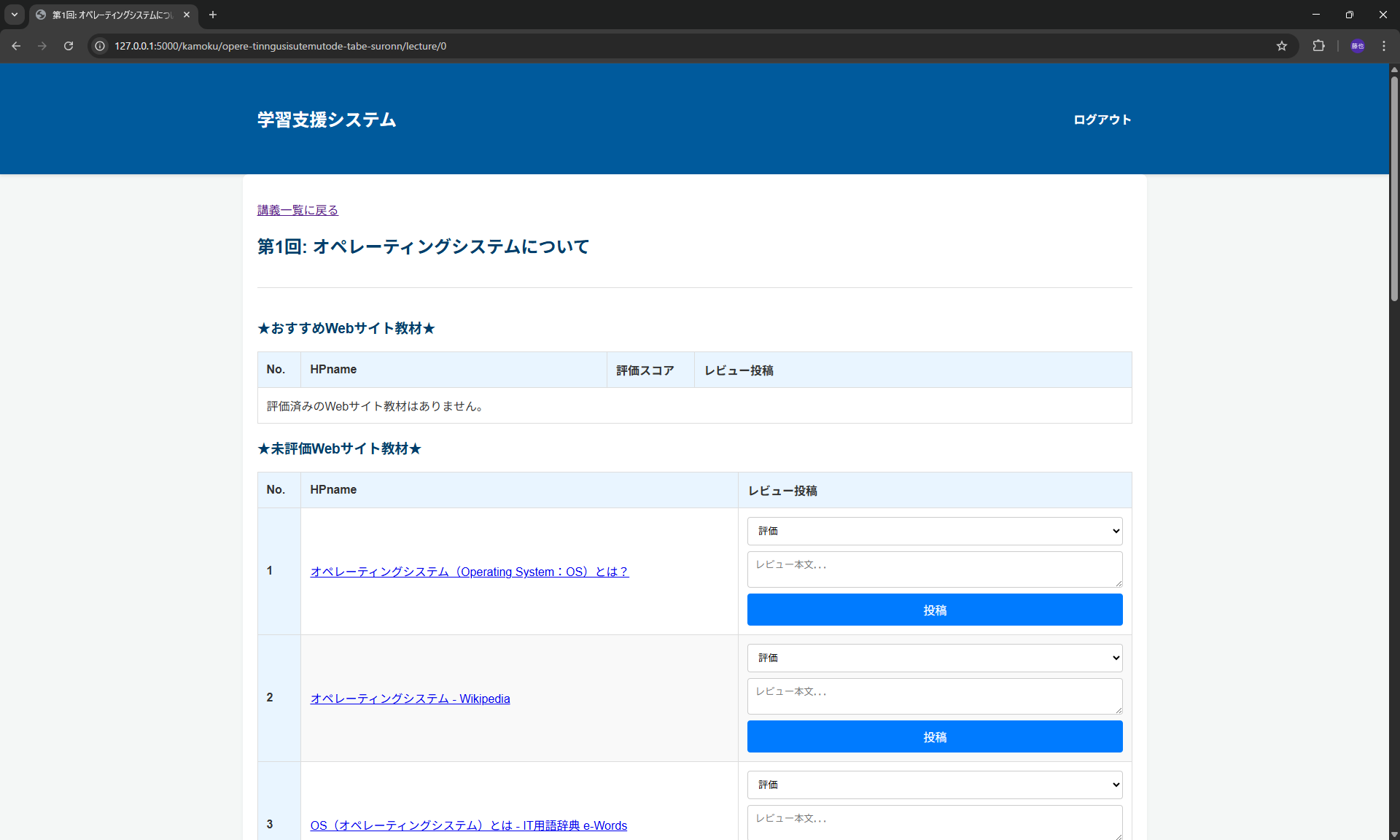Open オペレーティングシステム - Wikipedia link
The height and width of the screenshot is (840, 1400).
(x=410, y=699)
